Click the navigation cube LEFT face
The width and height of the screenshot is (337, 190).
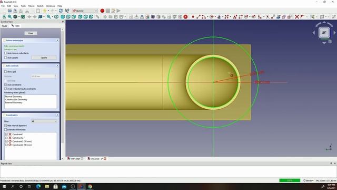(x=324, y=33)
